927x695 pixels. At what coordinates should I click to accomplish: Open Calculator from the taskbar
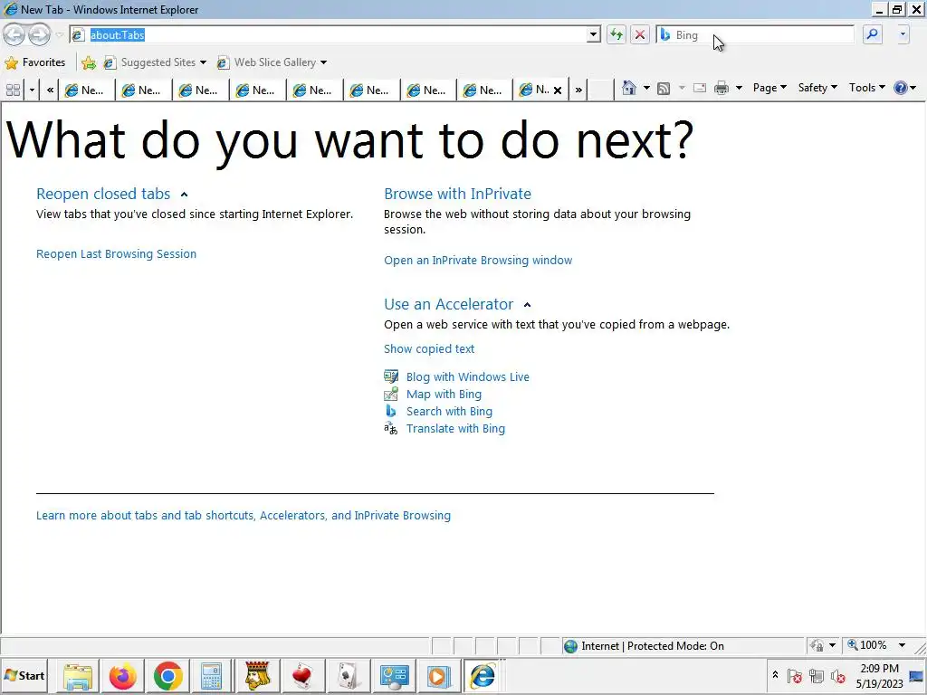[211, 675]
